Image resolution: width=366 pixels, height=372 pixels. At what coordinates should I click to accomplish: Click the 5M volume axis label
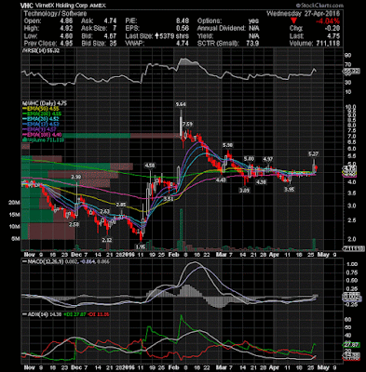coord(16,239)
